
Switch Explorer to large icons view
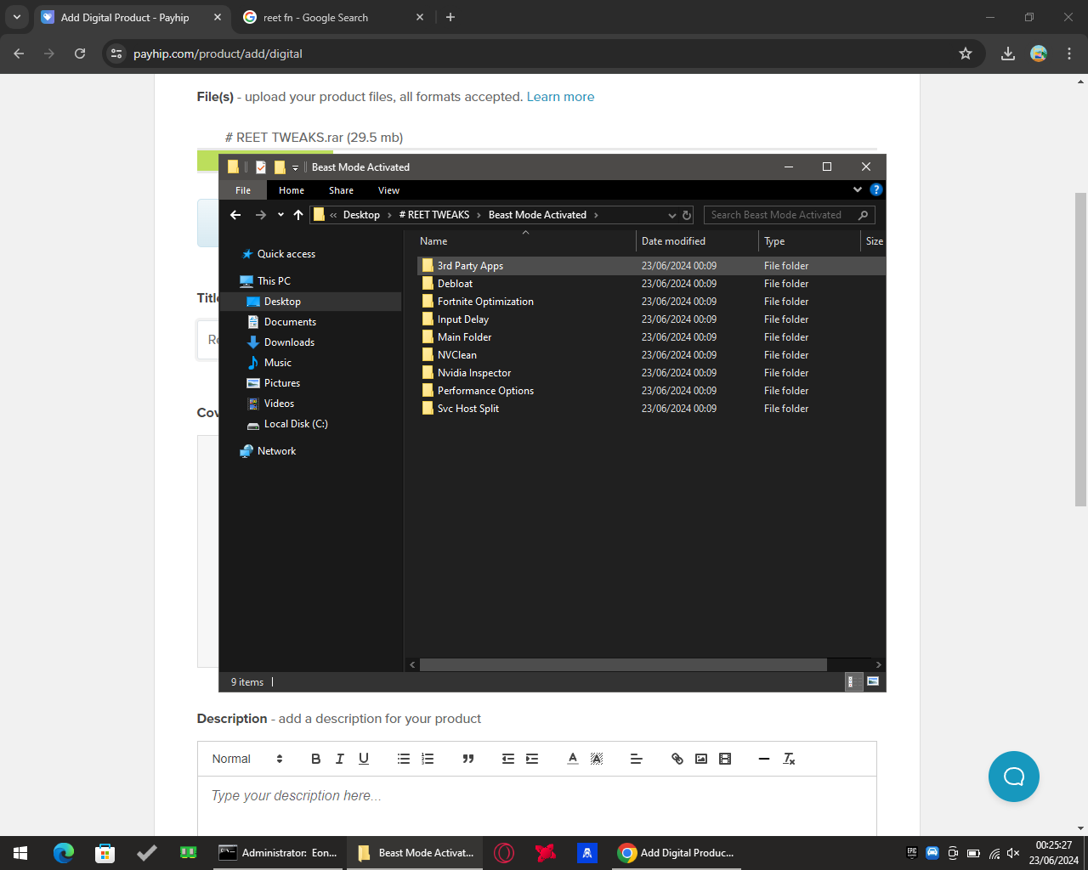pos(872,681)
